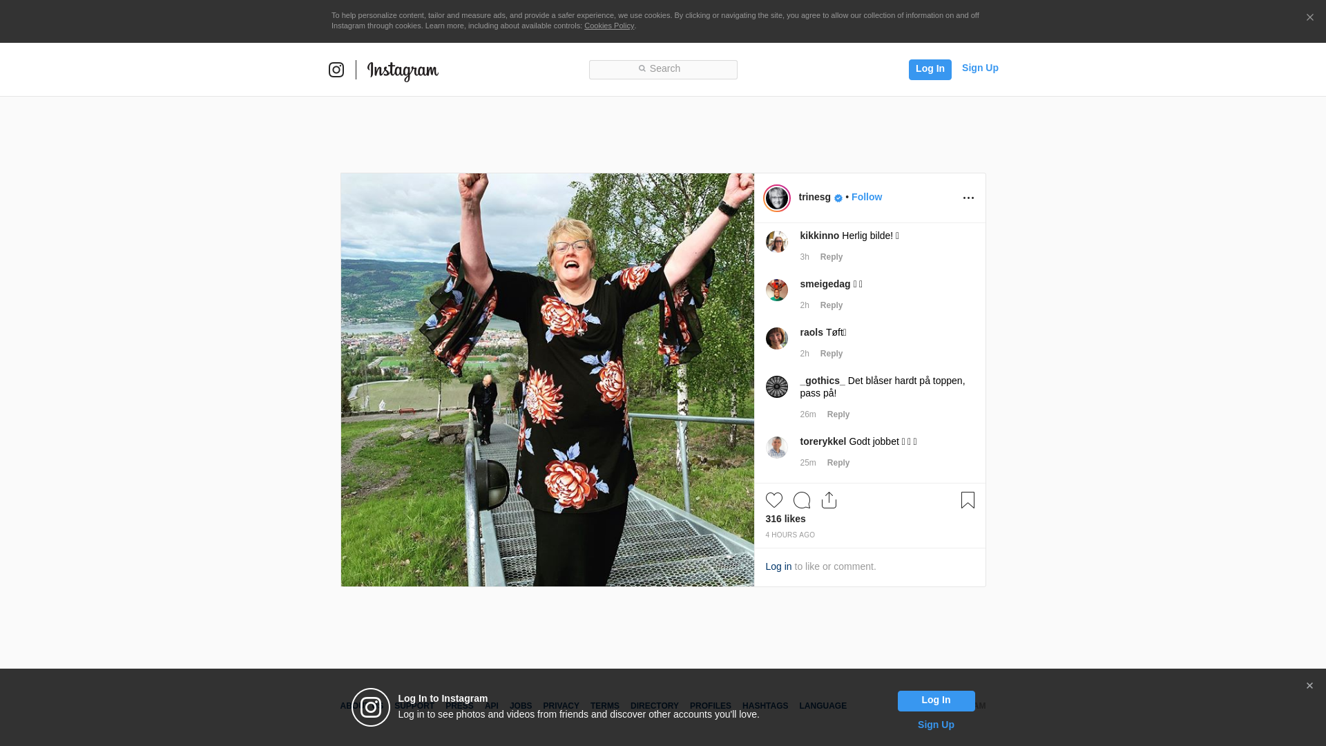Open the LANGUAGE footer selector
Viewport: 1326px width, 746px height.
click(823, 706)
